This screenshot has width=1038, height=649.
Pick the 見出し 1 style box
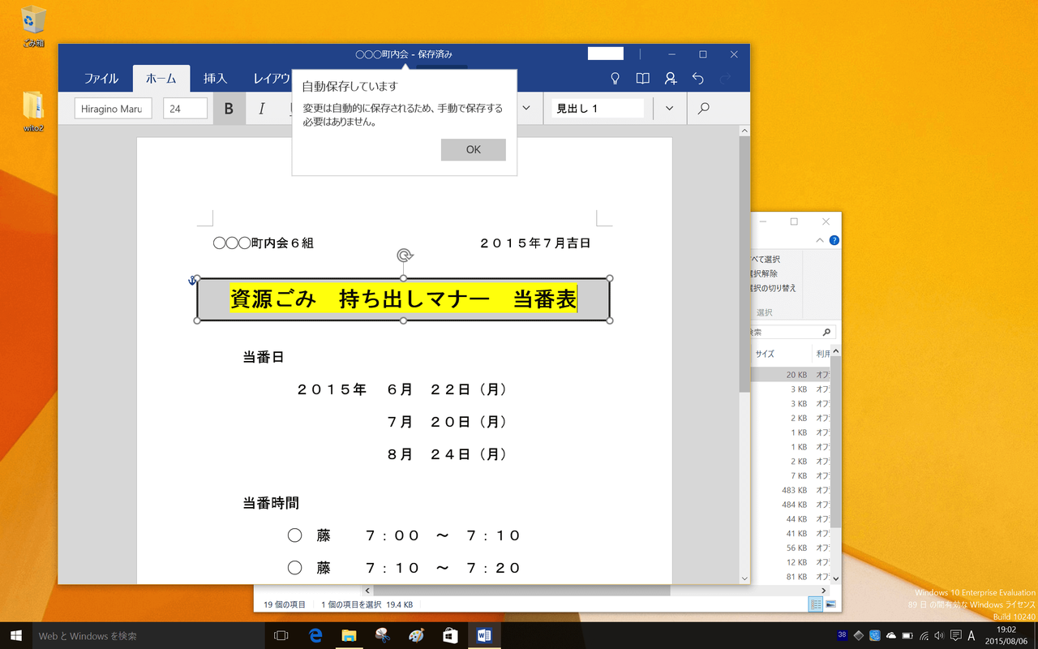598,109
